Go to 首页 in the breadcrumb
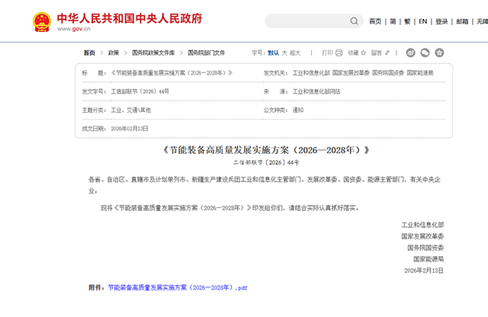Screen dimensions: 488x317 click(x=89, y=53)
